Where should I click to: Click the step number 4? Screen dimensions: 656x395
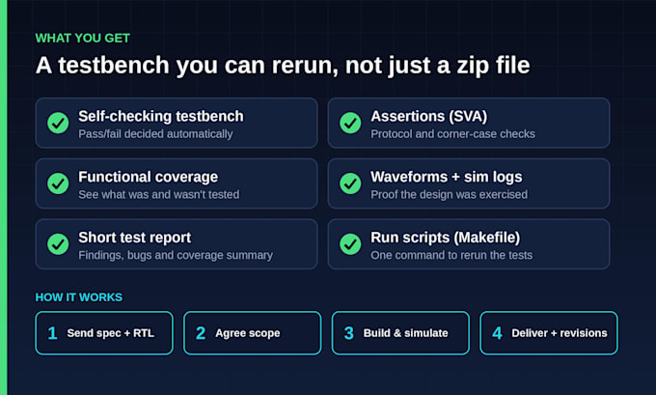[497, 333]
